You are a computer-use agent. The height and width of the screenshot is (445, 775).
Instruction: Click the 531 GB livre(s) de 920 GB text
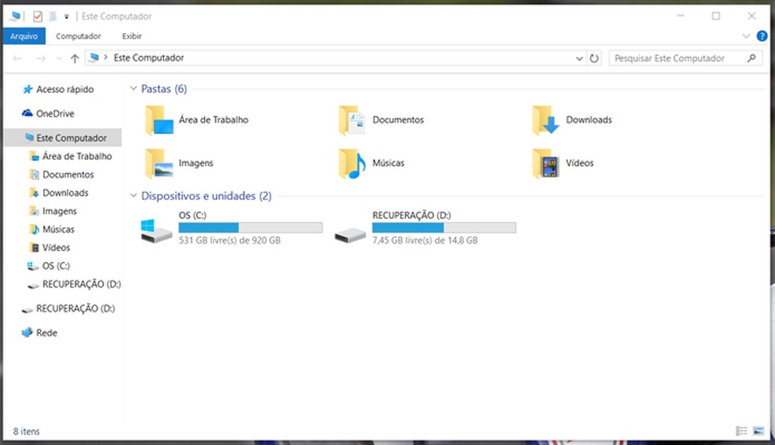(x=229, y=240)
